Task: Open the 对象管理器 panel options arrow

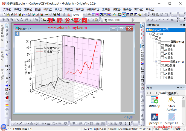Action: click(178, 25)
